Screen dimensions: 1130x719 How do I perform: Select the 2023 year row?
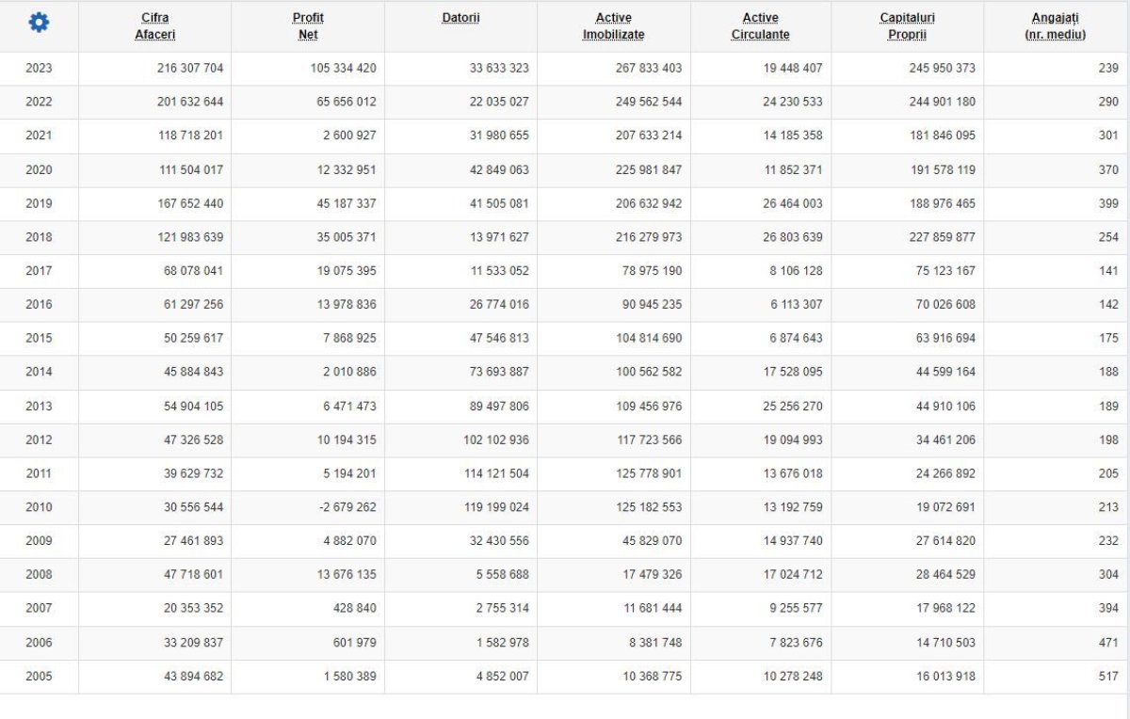39,68
